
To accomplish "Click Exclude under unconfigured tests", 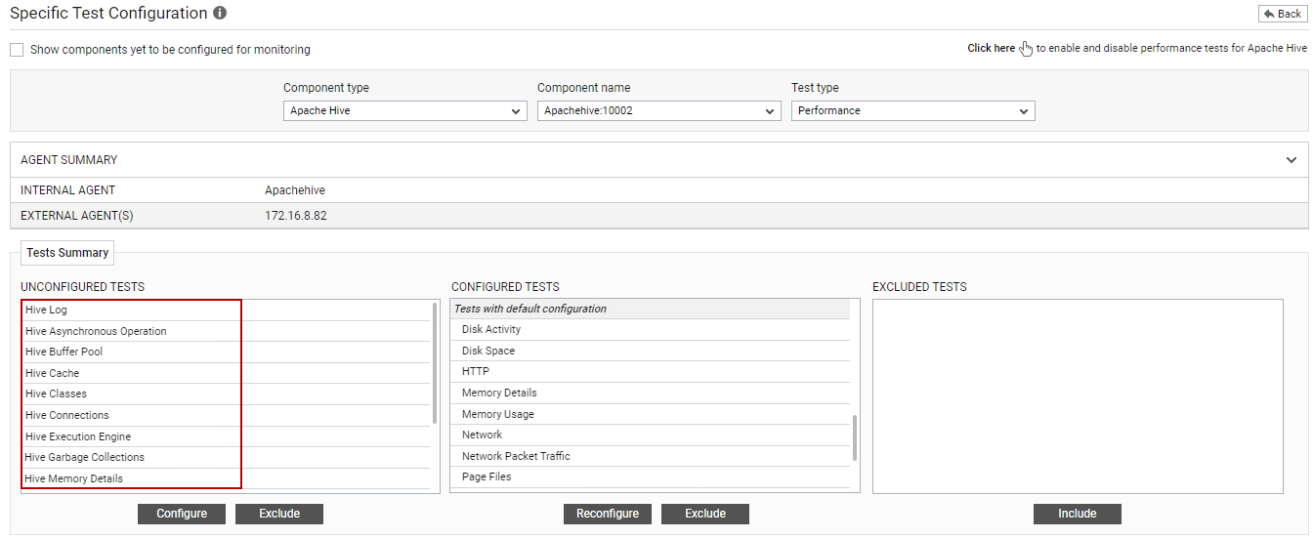I will (x=279, y=514).
